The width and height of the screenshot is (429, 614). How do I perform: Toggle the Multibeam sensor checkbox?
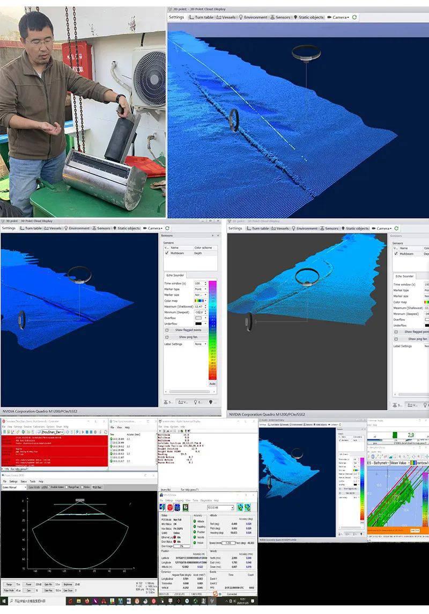point(166,253)
